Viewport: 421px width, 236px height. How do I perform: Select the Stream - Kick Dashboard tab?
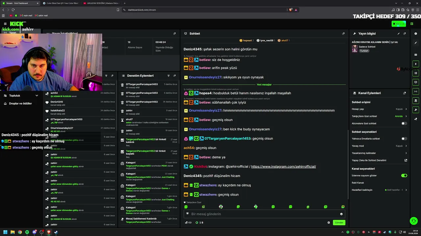(x=20, y=3)
